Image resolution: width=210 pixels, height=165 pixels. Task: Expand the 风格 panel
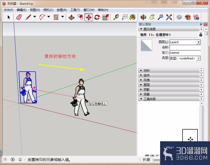tap(141, 80)
